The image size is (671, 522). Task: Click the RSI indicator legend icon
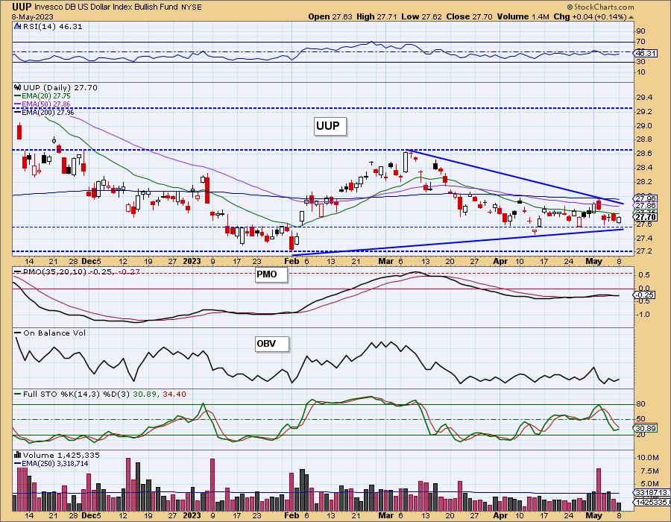(17, 26)
